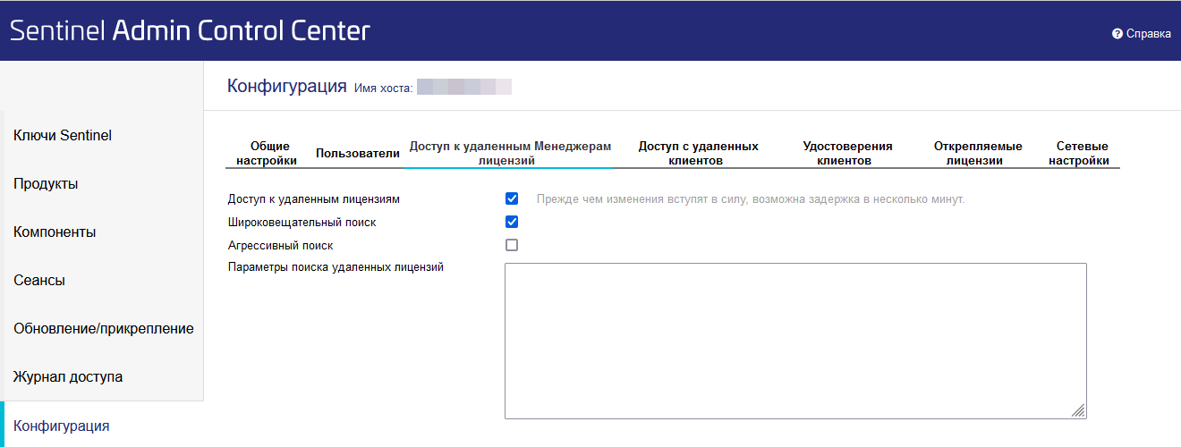The image size is (1181, 447).
Task: Click the Широковещательный поиск label
Action: pos(302,222)
